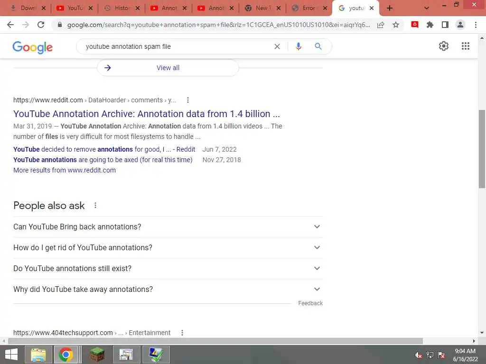
Task: Open the options dots beside reddit result
Action: pos(188,100)
